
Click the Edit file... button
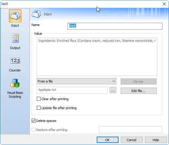pyautogui.click(x=139, y=91)
